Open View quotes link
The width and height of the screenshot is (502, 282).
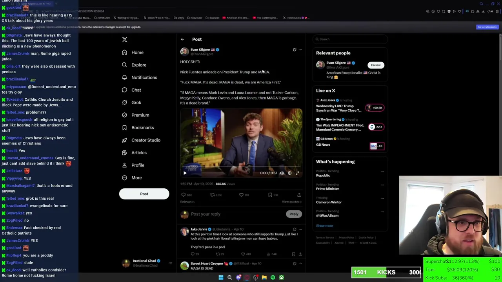(292, 202)
